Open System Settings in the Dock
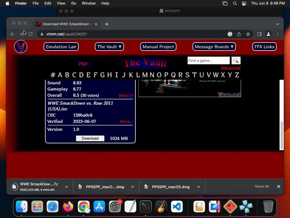The image size is (290, 218). 115,206
